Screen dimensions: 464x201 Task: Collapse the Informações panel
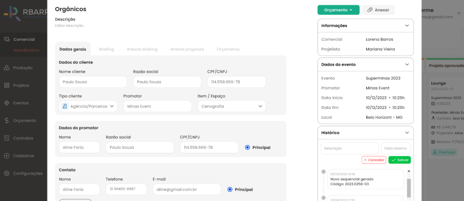(x=407, y=26)
